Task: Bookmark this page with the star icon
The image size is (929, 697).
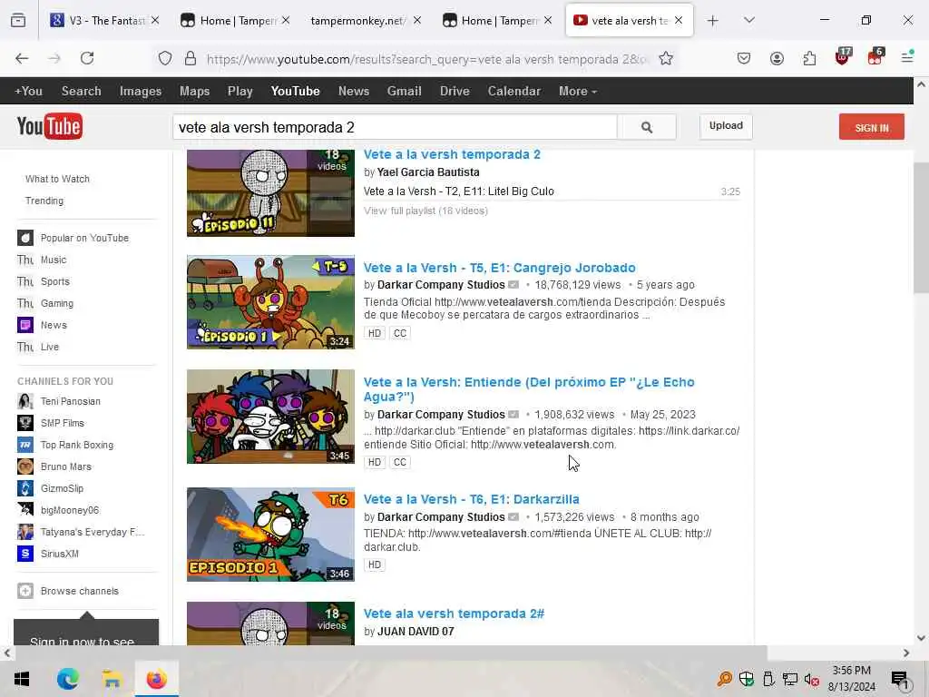Action: [x=666, y=58]
